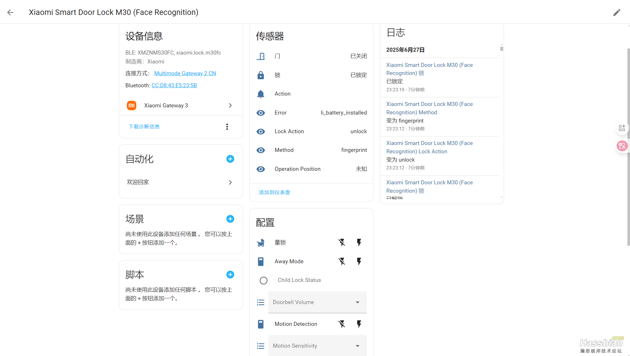Image resolution: width=630 pixels, height=356 pixels.
Task: Open Bluetooth address CC:D8:43:E5:23:5B link
Action: click(174, 85)
